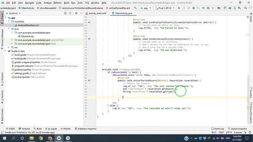Click override gutter icon beside onAdDismissedFullScreenContent
Screen dimensions: 253x142
(x=89, y=39)
